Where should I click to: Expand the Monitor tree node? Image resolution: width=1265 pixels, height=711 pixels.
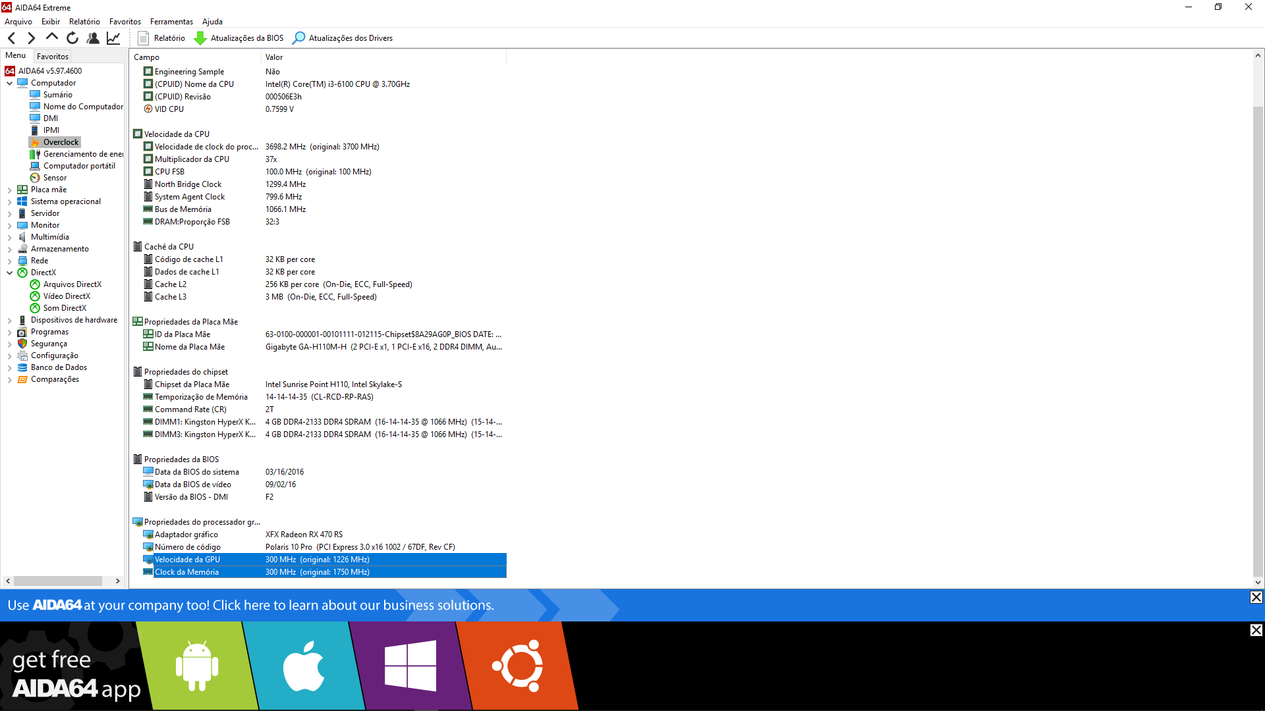click(x=10, y=225)
